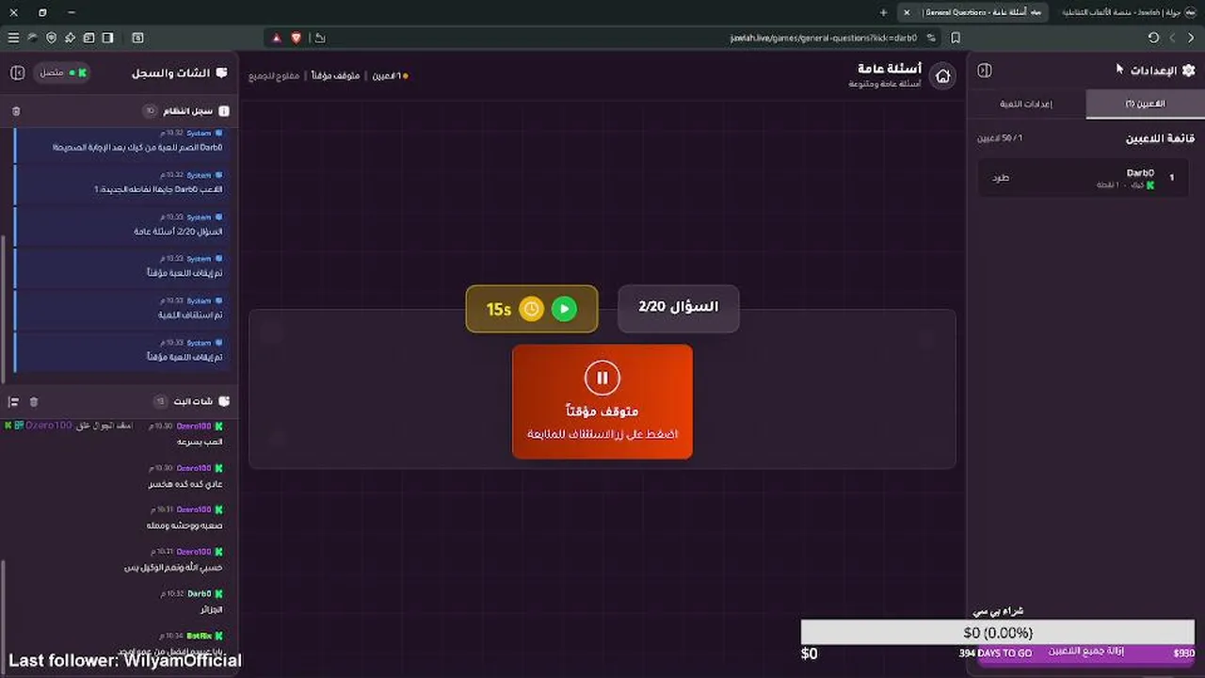Clear stream chat with trash icon
The image size is (1205, 678).
point(34,402)
